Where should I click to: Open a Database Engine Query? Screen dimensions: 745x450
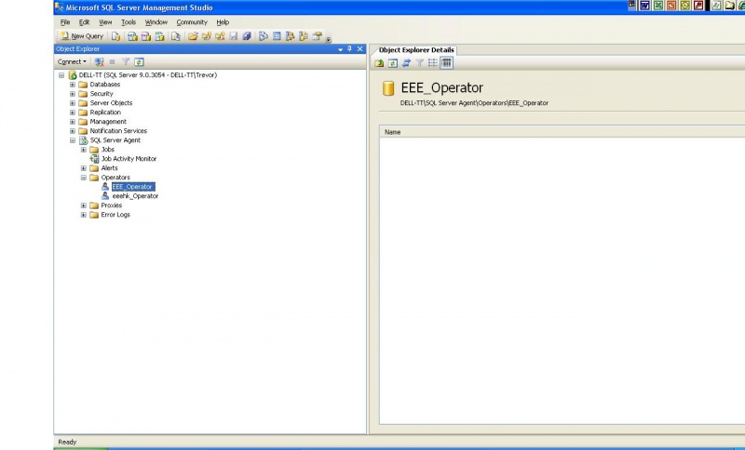click(115, 36)
